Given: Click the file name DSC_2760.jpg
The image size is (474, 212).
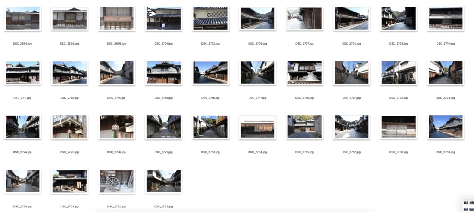Looking at the screenshot, I should click(22, 206).
